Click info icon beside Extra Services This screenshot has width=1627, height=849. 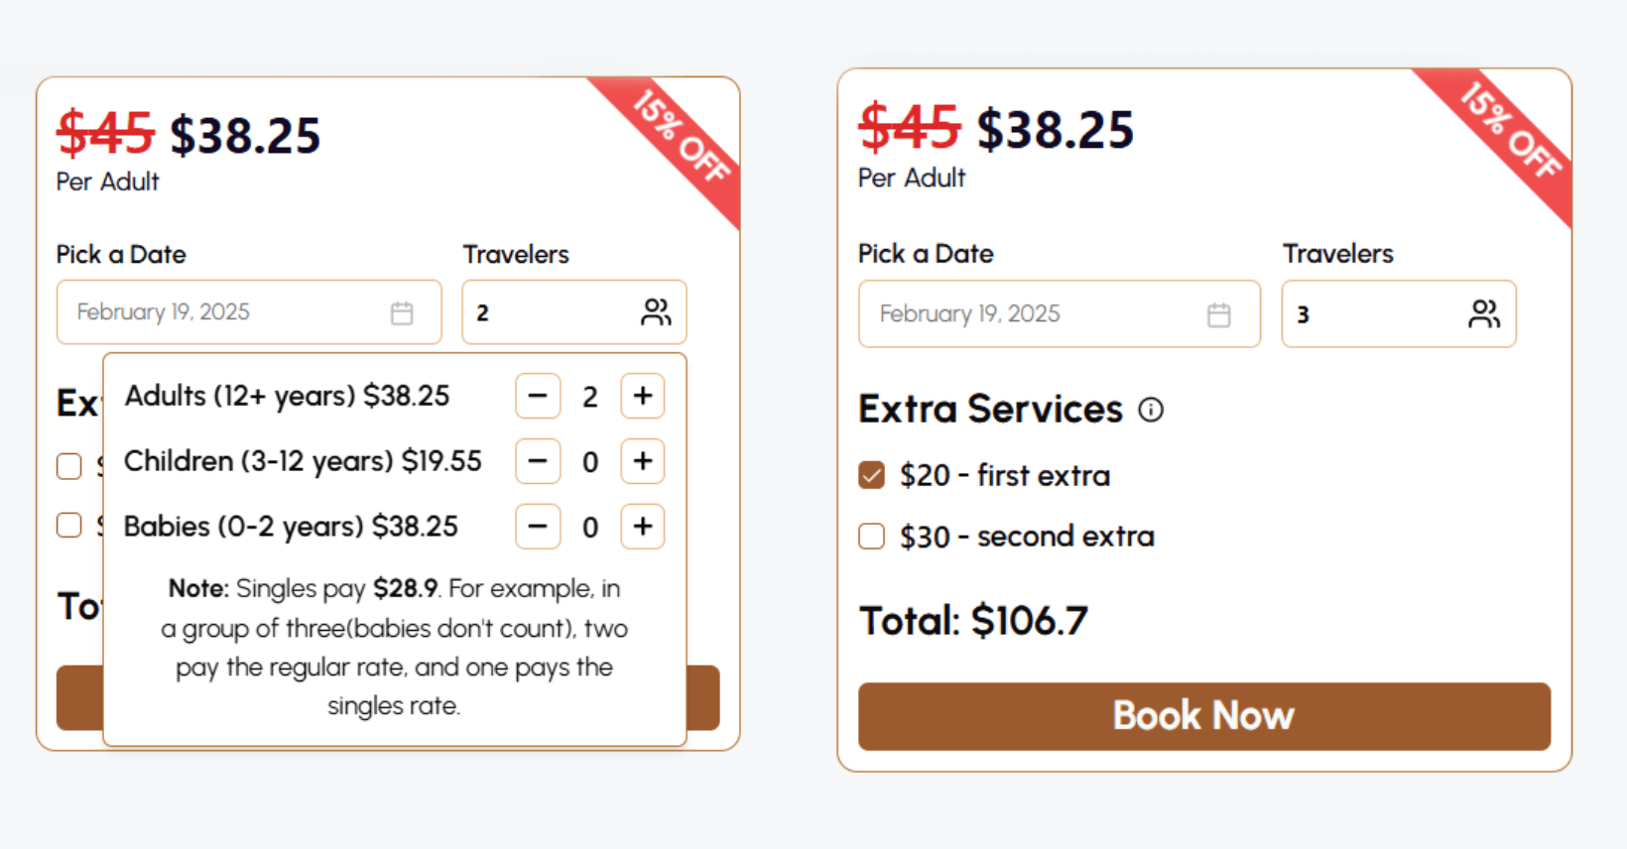[x=1151, y=410]
